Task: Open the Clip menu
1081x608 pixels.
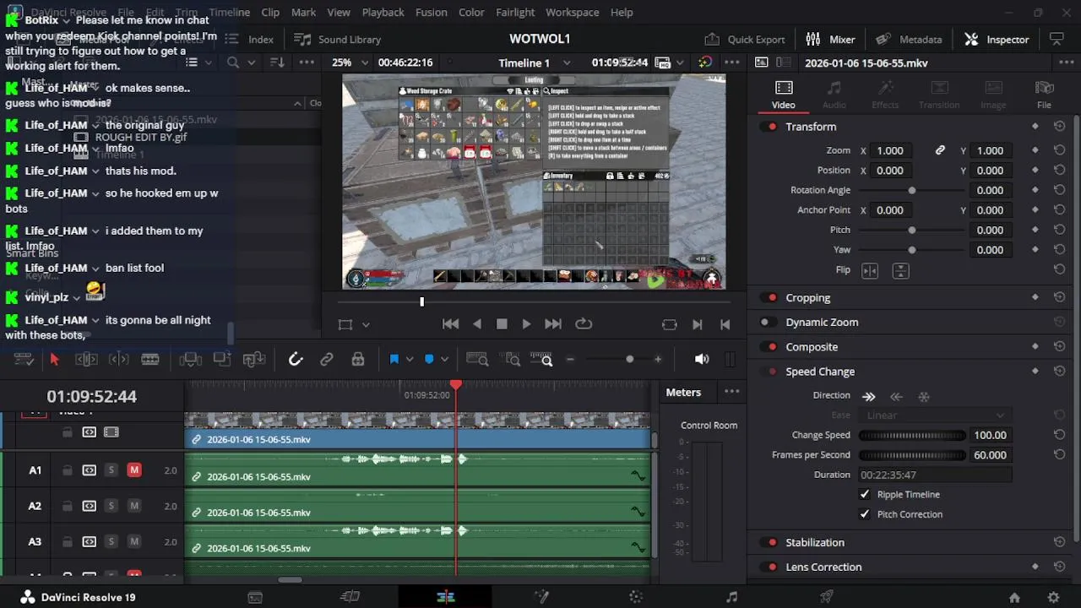Action: point(270,13)
